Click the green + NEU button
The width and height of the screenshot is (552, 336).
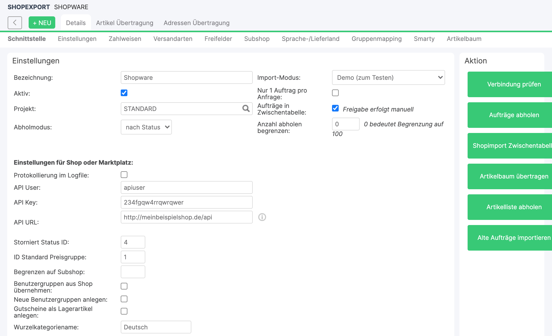[42, 23]
